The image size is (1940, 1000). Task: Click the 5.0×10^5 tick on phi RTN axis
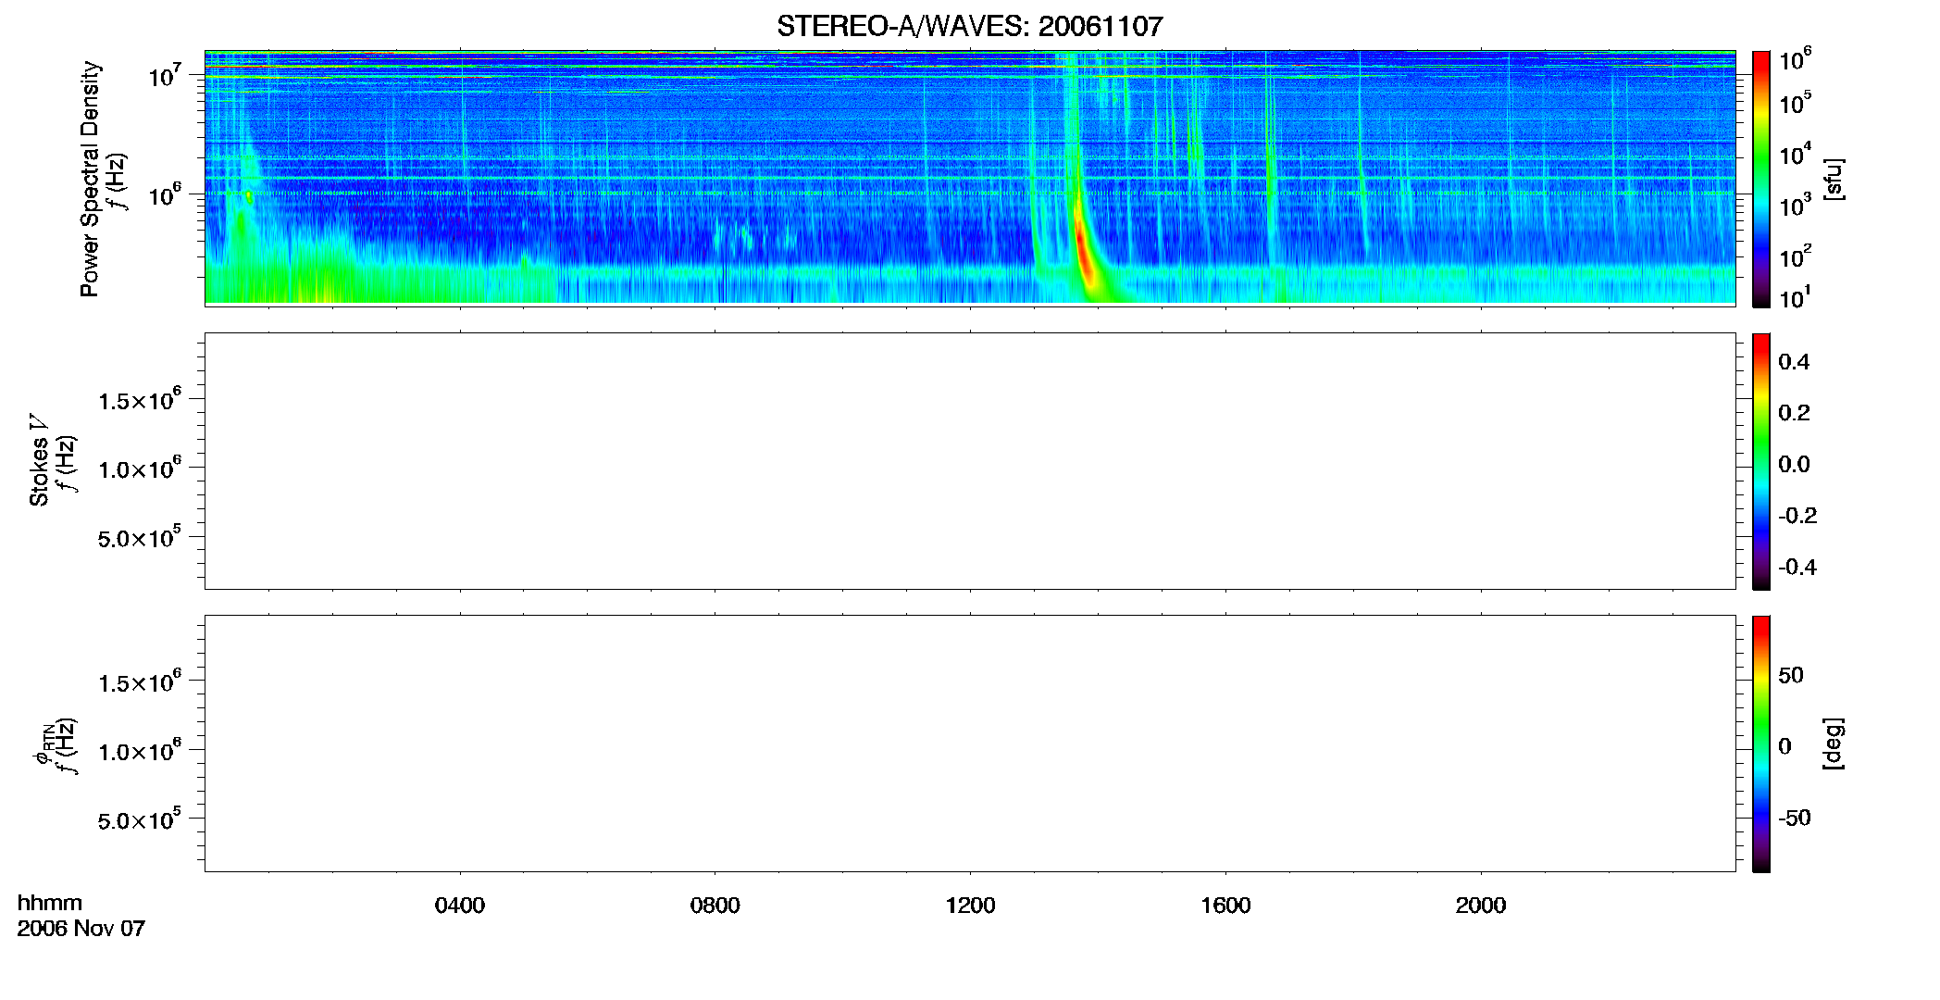pyautogui.click(x=140, y=819)
